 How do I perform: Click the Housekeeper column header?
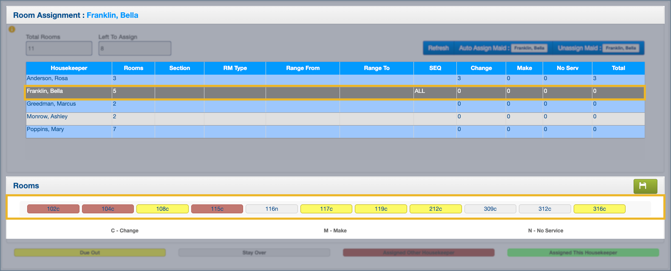click(x=69, y=68)
